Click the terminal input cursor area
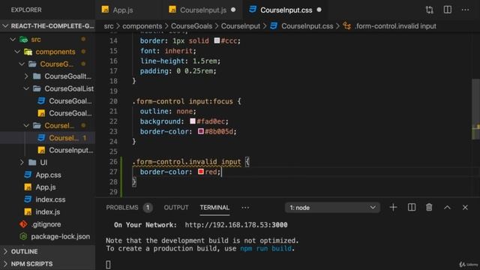The image size is (480, 270). click(108, 265)
